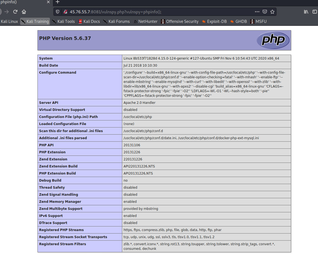Image resolution: width=318 pixels, height=255 pixels.
Task: Toggle the sidebar view icon
Action: pos(314,12)
